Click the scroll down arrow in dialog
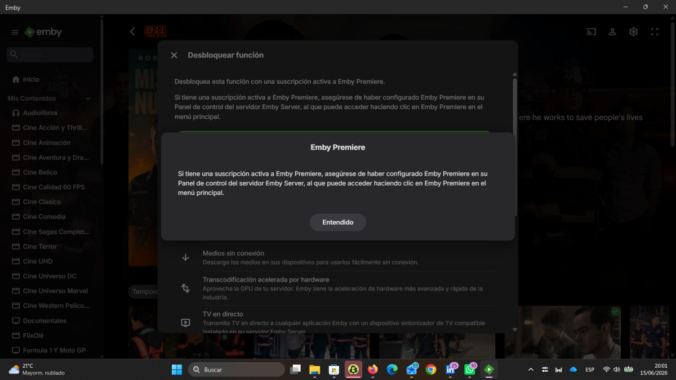The height and width of the screenshot is (380, 676). click(514, 329)
